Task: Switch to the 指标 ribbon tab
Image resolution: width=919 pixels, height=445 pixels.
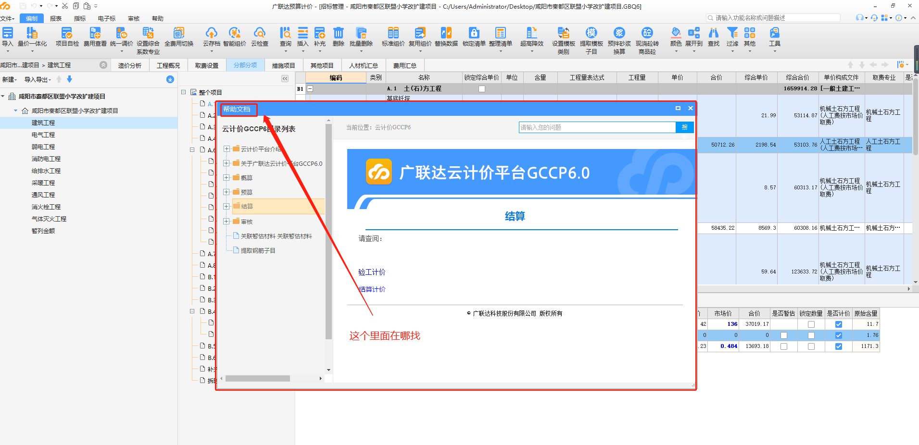Action: pos(80,19)
